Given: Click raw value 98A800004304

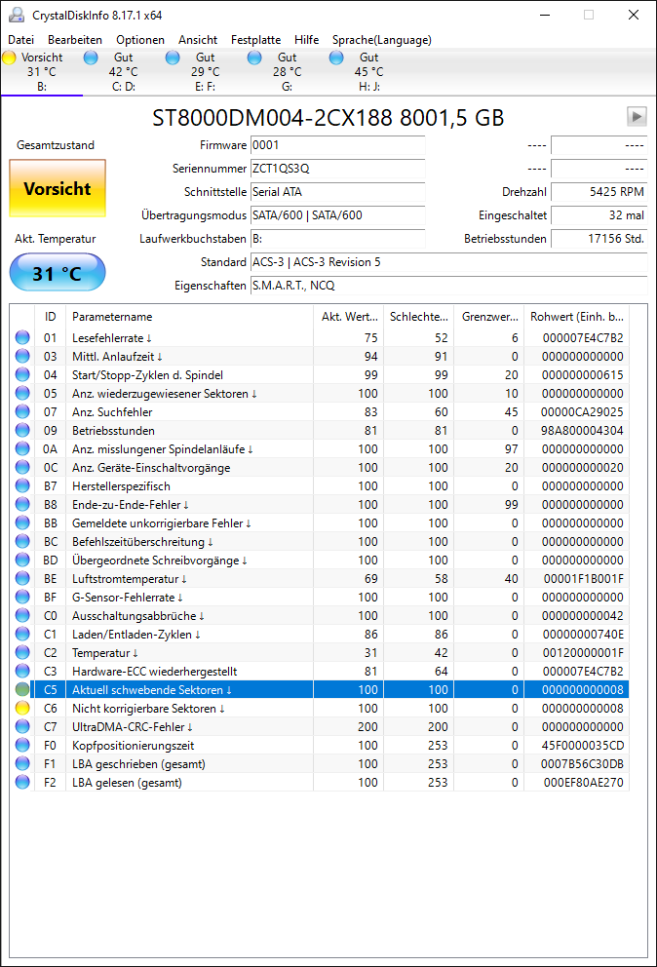Looking at the screenshot, I should [582, 431].
